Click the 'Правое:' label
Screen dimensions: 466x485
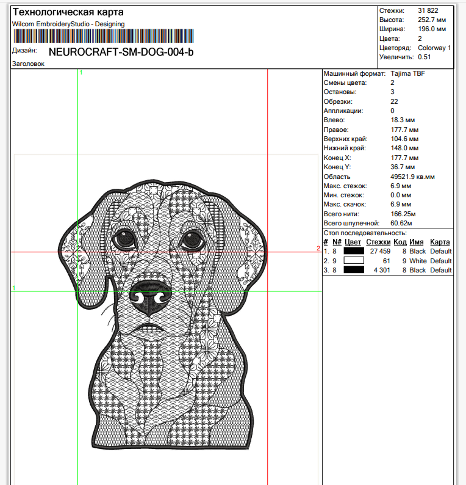coord(336,130)
